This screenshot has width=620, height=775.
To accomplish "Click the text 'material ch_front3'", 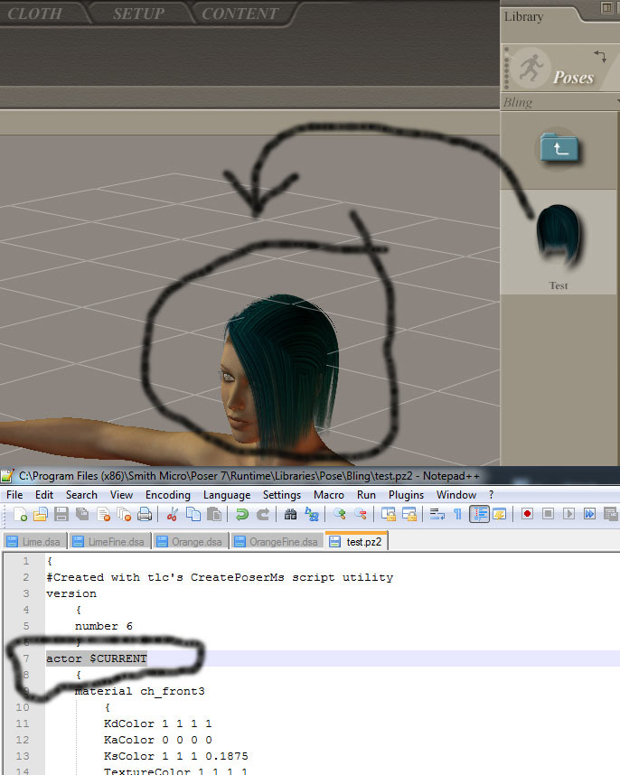I will (x=139, y=691).
